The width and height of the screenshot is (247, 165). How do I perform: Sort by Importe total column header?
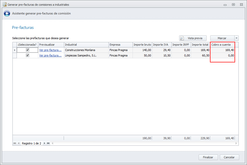click(200, 45)
